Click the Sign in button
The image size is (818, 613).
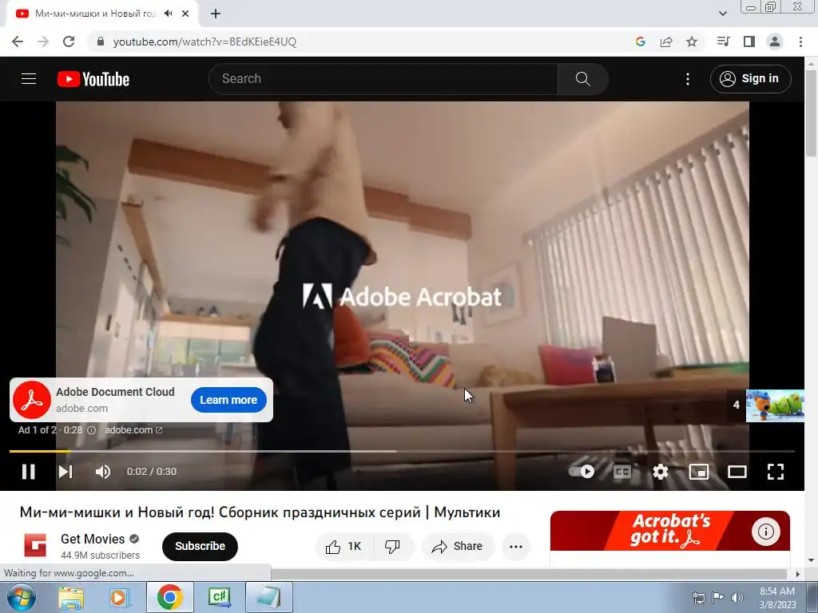click(x=750, y=79)
